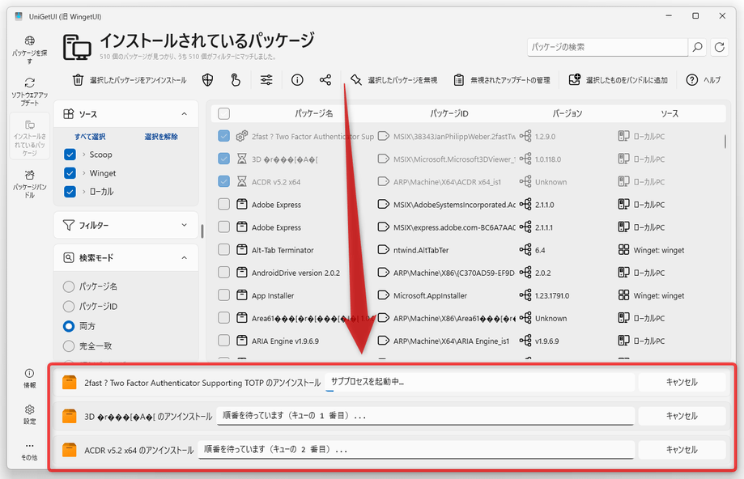Toggle the Winget source checkbox

click(x=70, y=173)
